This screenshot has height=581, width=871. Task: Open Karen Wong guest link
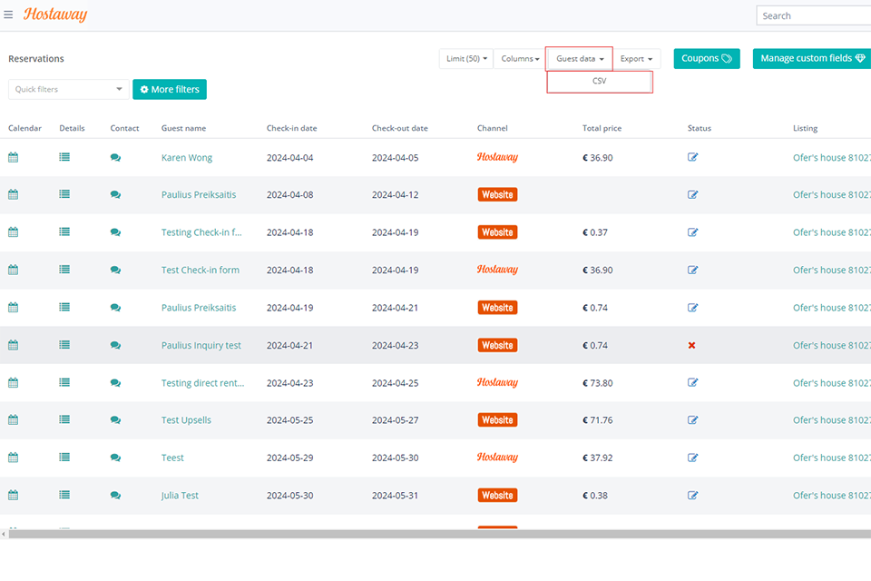point(187,157)
